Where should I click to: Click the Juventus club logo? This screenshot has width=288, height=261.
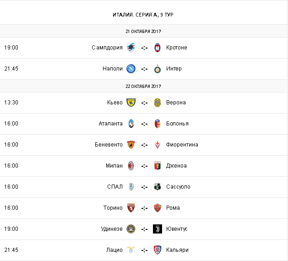158,229
